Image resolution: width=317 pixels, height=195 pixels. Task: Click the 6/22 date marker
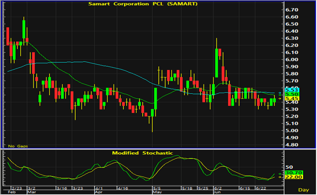pyautogui.click(x=261, y=188)
